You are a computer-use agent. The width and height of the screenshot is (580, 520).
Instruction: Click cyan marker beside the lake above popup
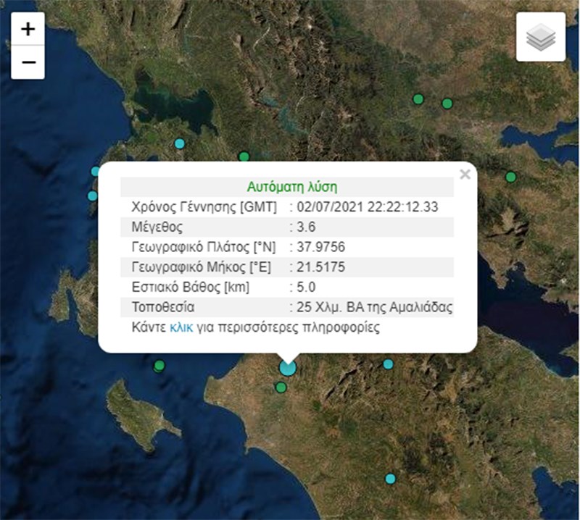(x=180, y=143)
